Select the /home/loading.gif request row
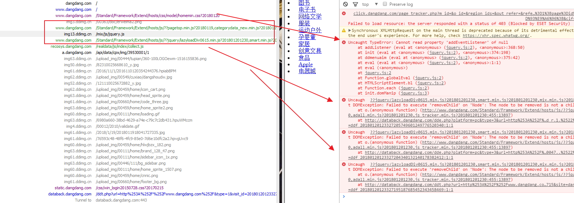This screenshot has width=574, height=203. click(138, 114)
